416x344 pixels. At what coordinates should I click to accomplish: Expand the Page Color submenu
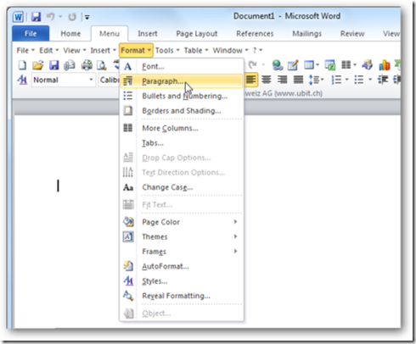[181, 222]
